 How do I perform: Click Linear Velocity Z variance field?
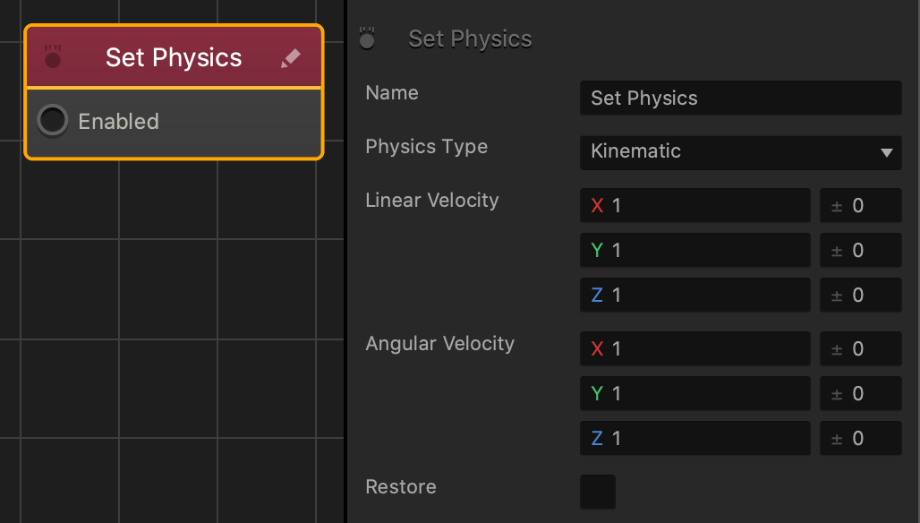[x=860, y=295]
